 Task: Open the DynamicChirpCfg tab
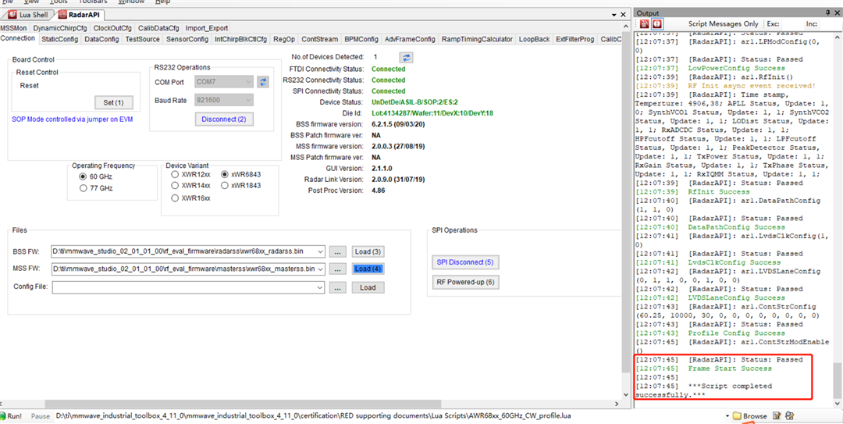click(x=60, y=28)
